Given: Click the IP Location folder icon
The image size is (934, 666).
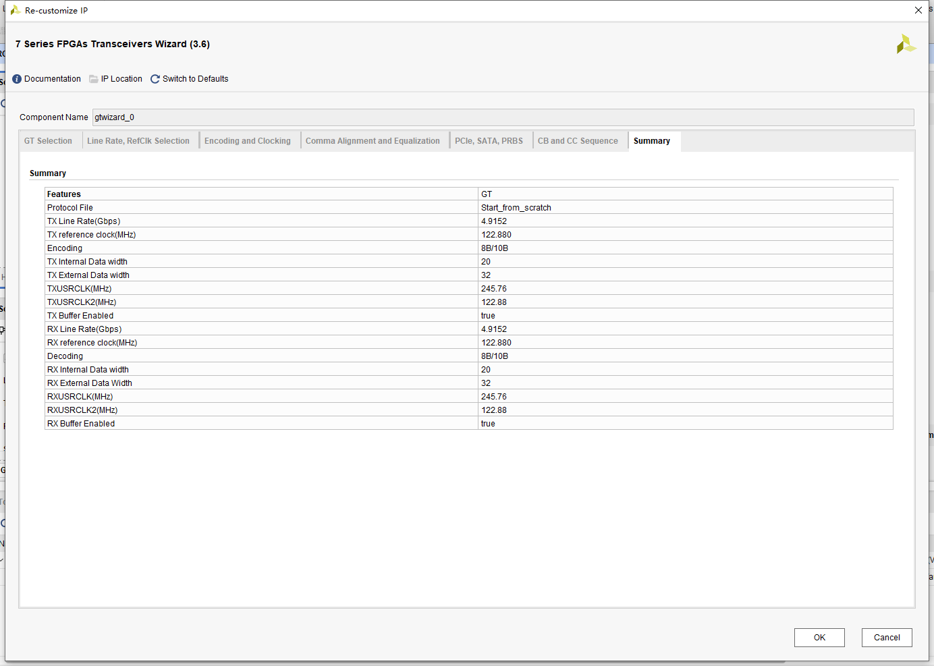Looking at the screenshot, I should (94, 79).
